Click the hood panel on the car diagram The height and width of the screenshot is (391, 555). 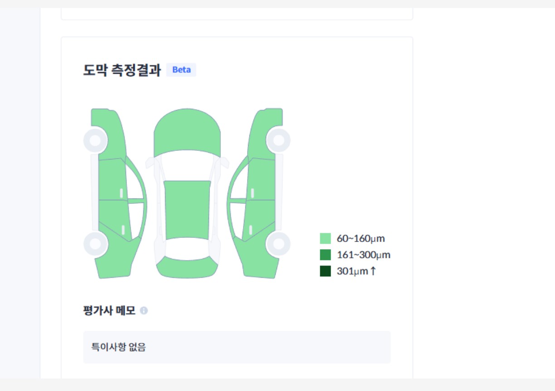[x=187, y=131]
